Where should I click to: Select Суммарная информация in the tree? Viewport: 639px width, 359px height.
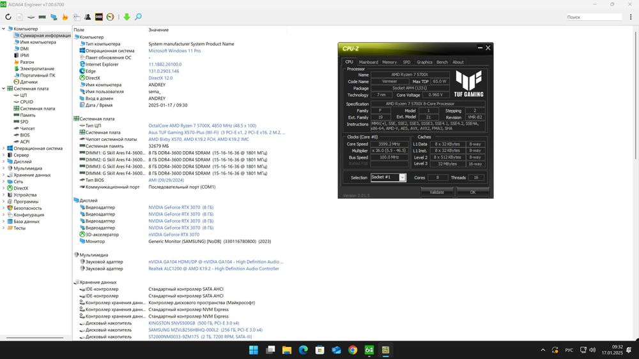coord(45,35)
